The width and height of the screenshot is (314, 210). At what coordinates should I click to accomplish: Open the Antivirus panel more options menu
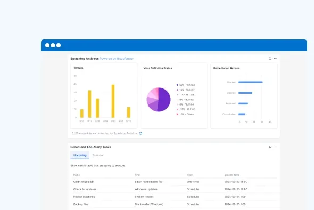tap(275, 59)
